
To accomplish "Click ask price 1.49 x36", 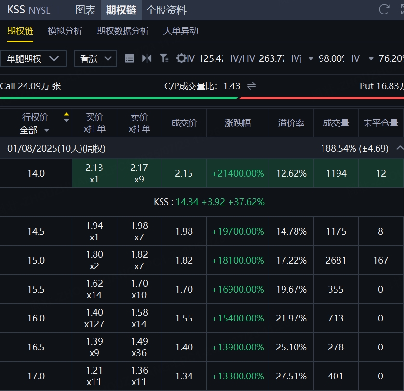I will coord(139,347).
